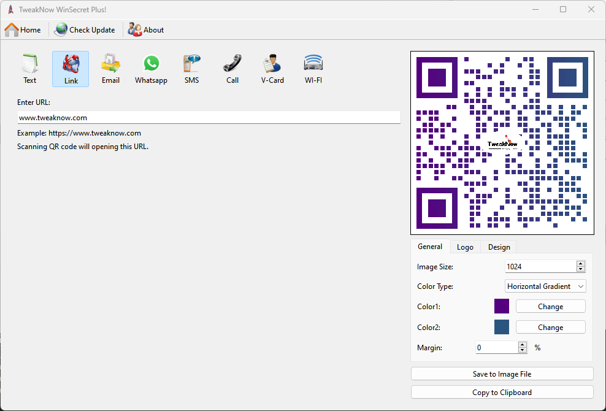The height and width of the screenshot is (411, 606).
Task: Switch to the Logo tab
Action: tap(465, 247)
